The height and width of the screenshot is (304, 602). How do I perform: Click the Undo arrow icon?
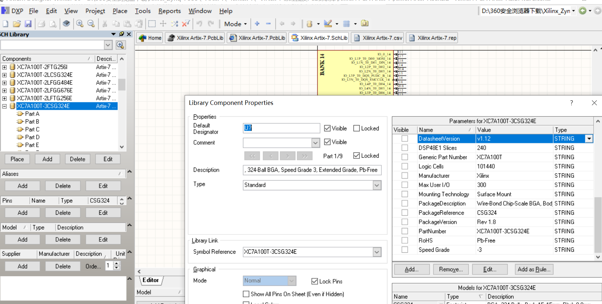pyautogui.click(x=199, y=24)
